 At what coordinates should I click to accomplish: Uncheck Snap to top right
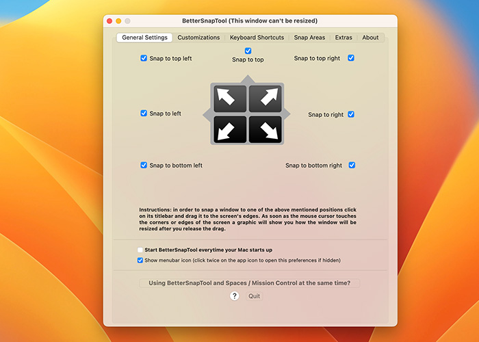(351, 58)
